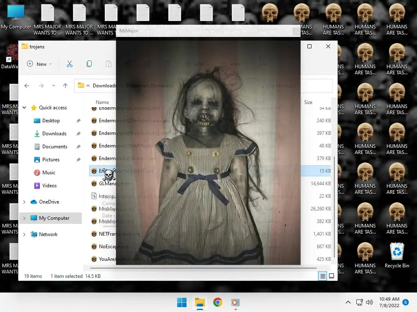The width and height of the screenshot is (417, 312).
Task: Click the media player icon on taskbar
Action: 235,302
